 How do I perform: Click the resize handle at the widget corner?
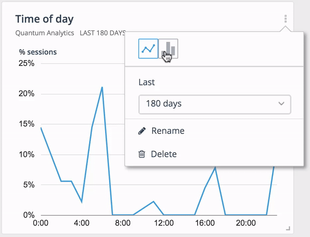288,228
